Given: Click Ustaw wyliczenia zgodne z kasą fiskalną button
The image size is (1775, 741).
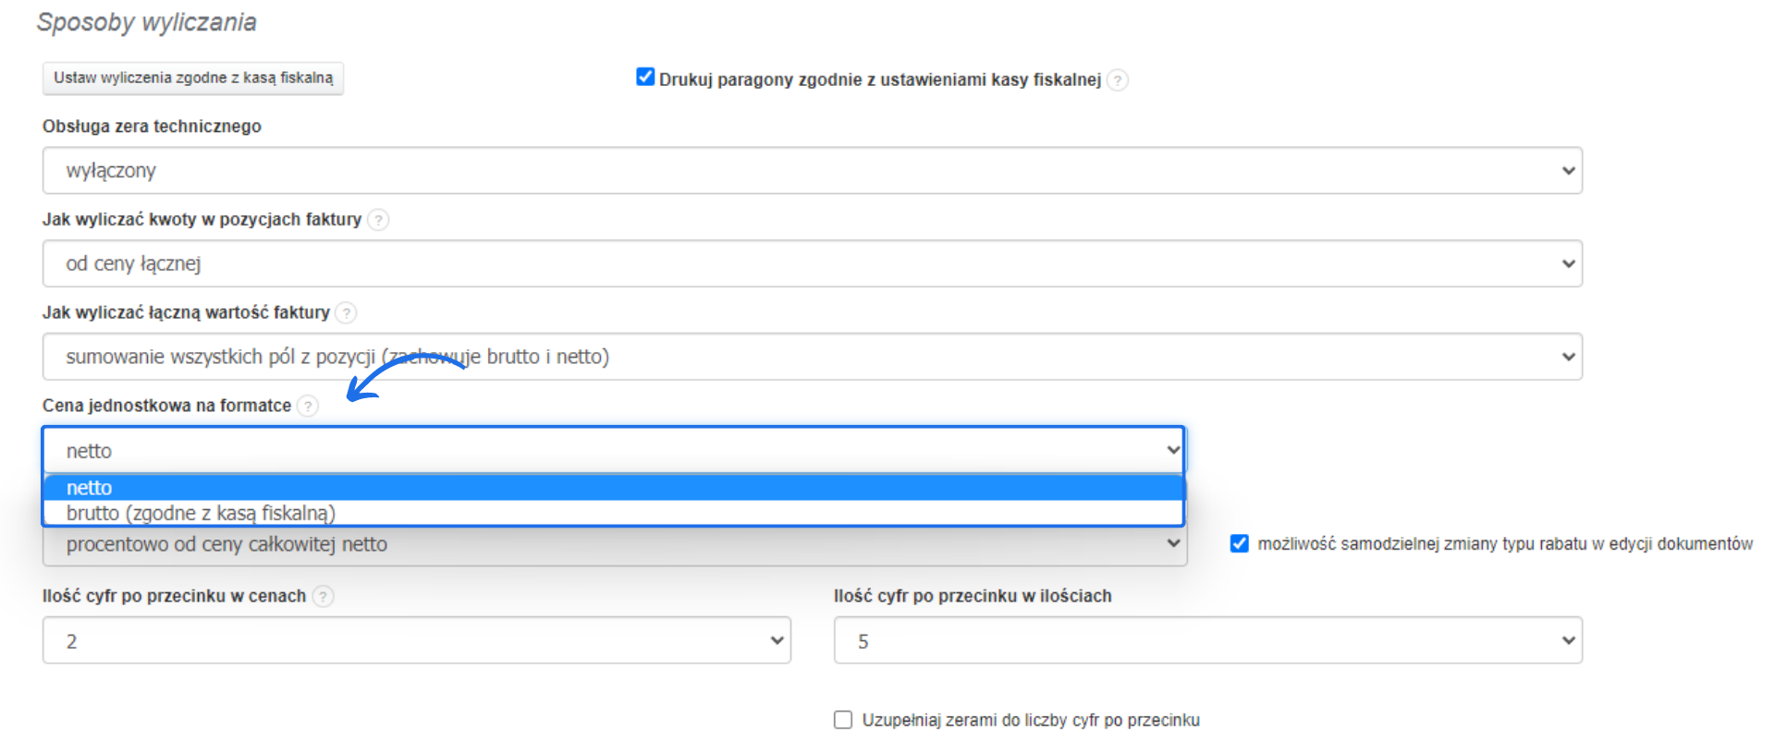Looking at the screenshot, I should point(193,79).
